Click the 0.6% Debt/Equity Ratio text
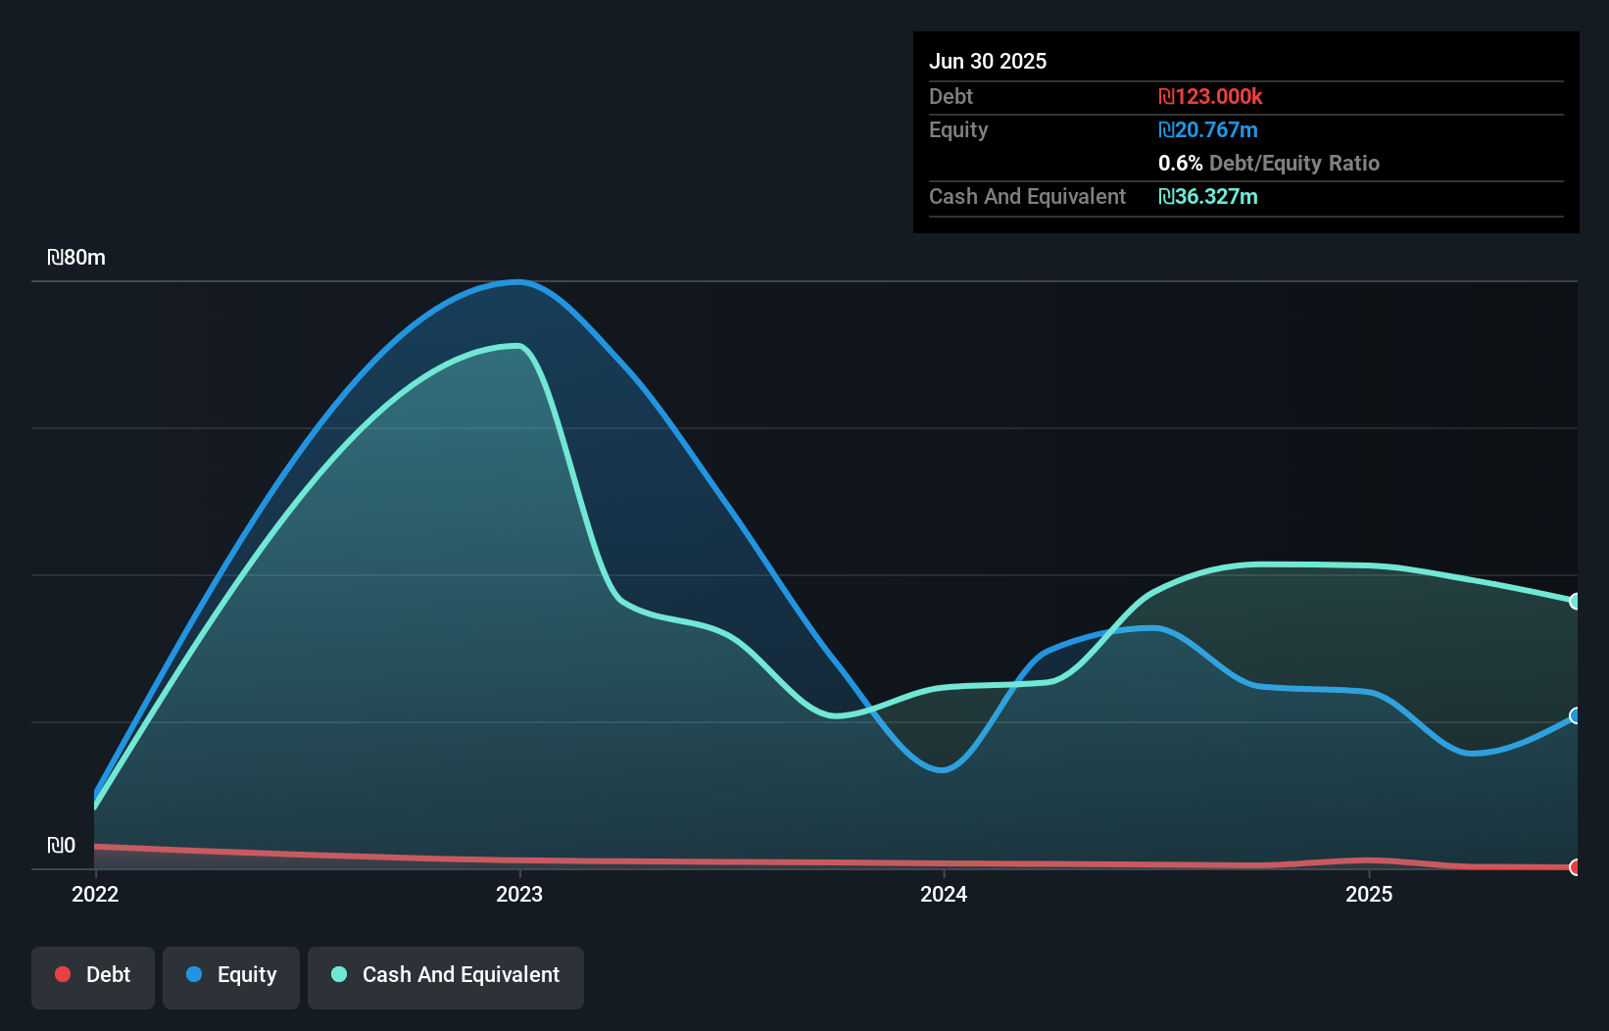This screenshot has height=1031, width=1609. pyautogui.click(x=1269, y=164)
